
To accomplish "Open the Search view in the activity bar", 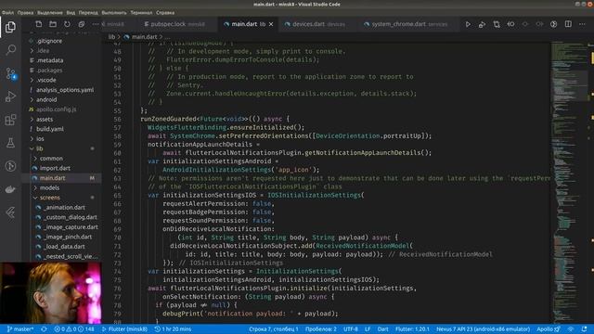I will point(10,49).
